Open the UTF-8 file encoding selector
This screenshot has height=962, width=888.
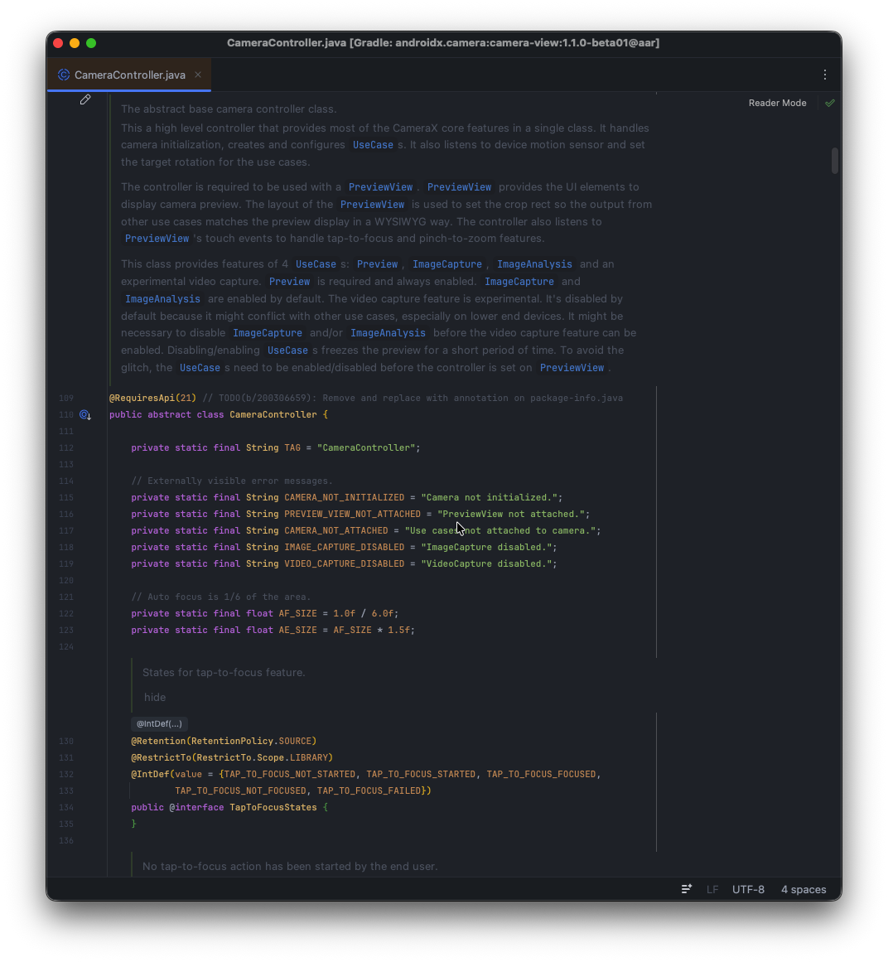pyautogui.click(x=748, y=889)
